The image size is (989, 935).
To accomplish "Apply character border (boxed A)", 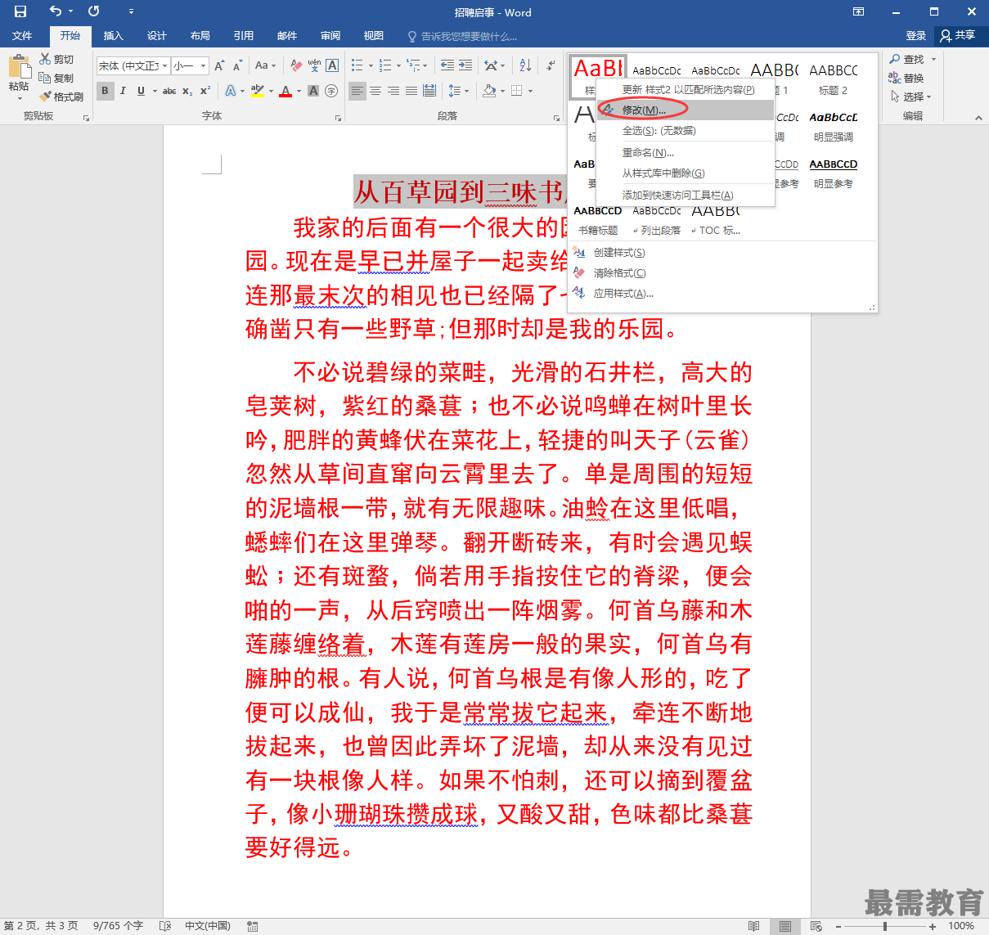I will [x=332, y=65].
